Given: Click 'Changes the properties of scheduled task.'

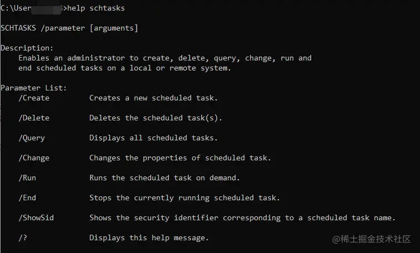Looking at the screenshot, I should coord(181,158).
